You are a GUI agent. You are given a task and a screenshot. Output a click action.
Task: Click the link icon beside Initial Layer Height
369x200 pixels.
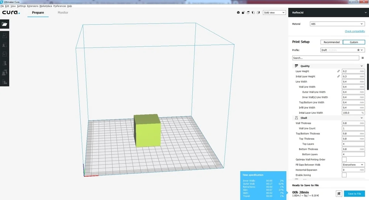click(x=338, y=76)
